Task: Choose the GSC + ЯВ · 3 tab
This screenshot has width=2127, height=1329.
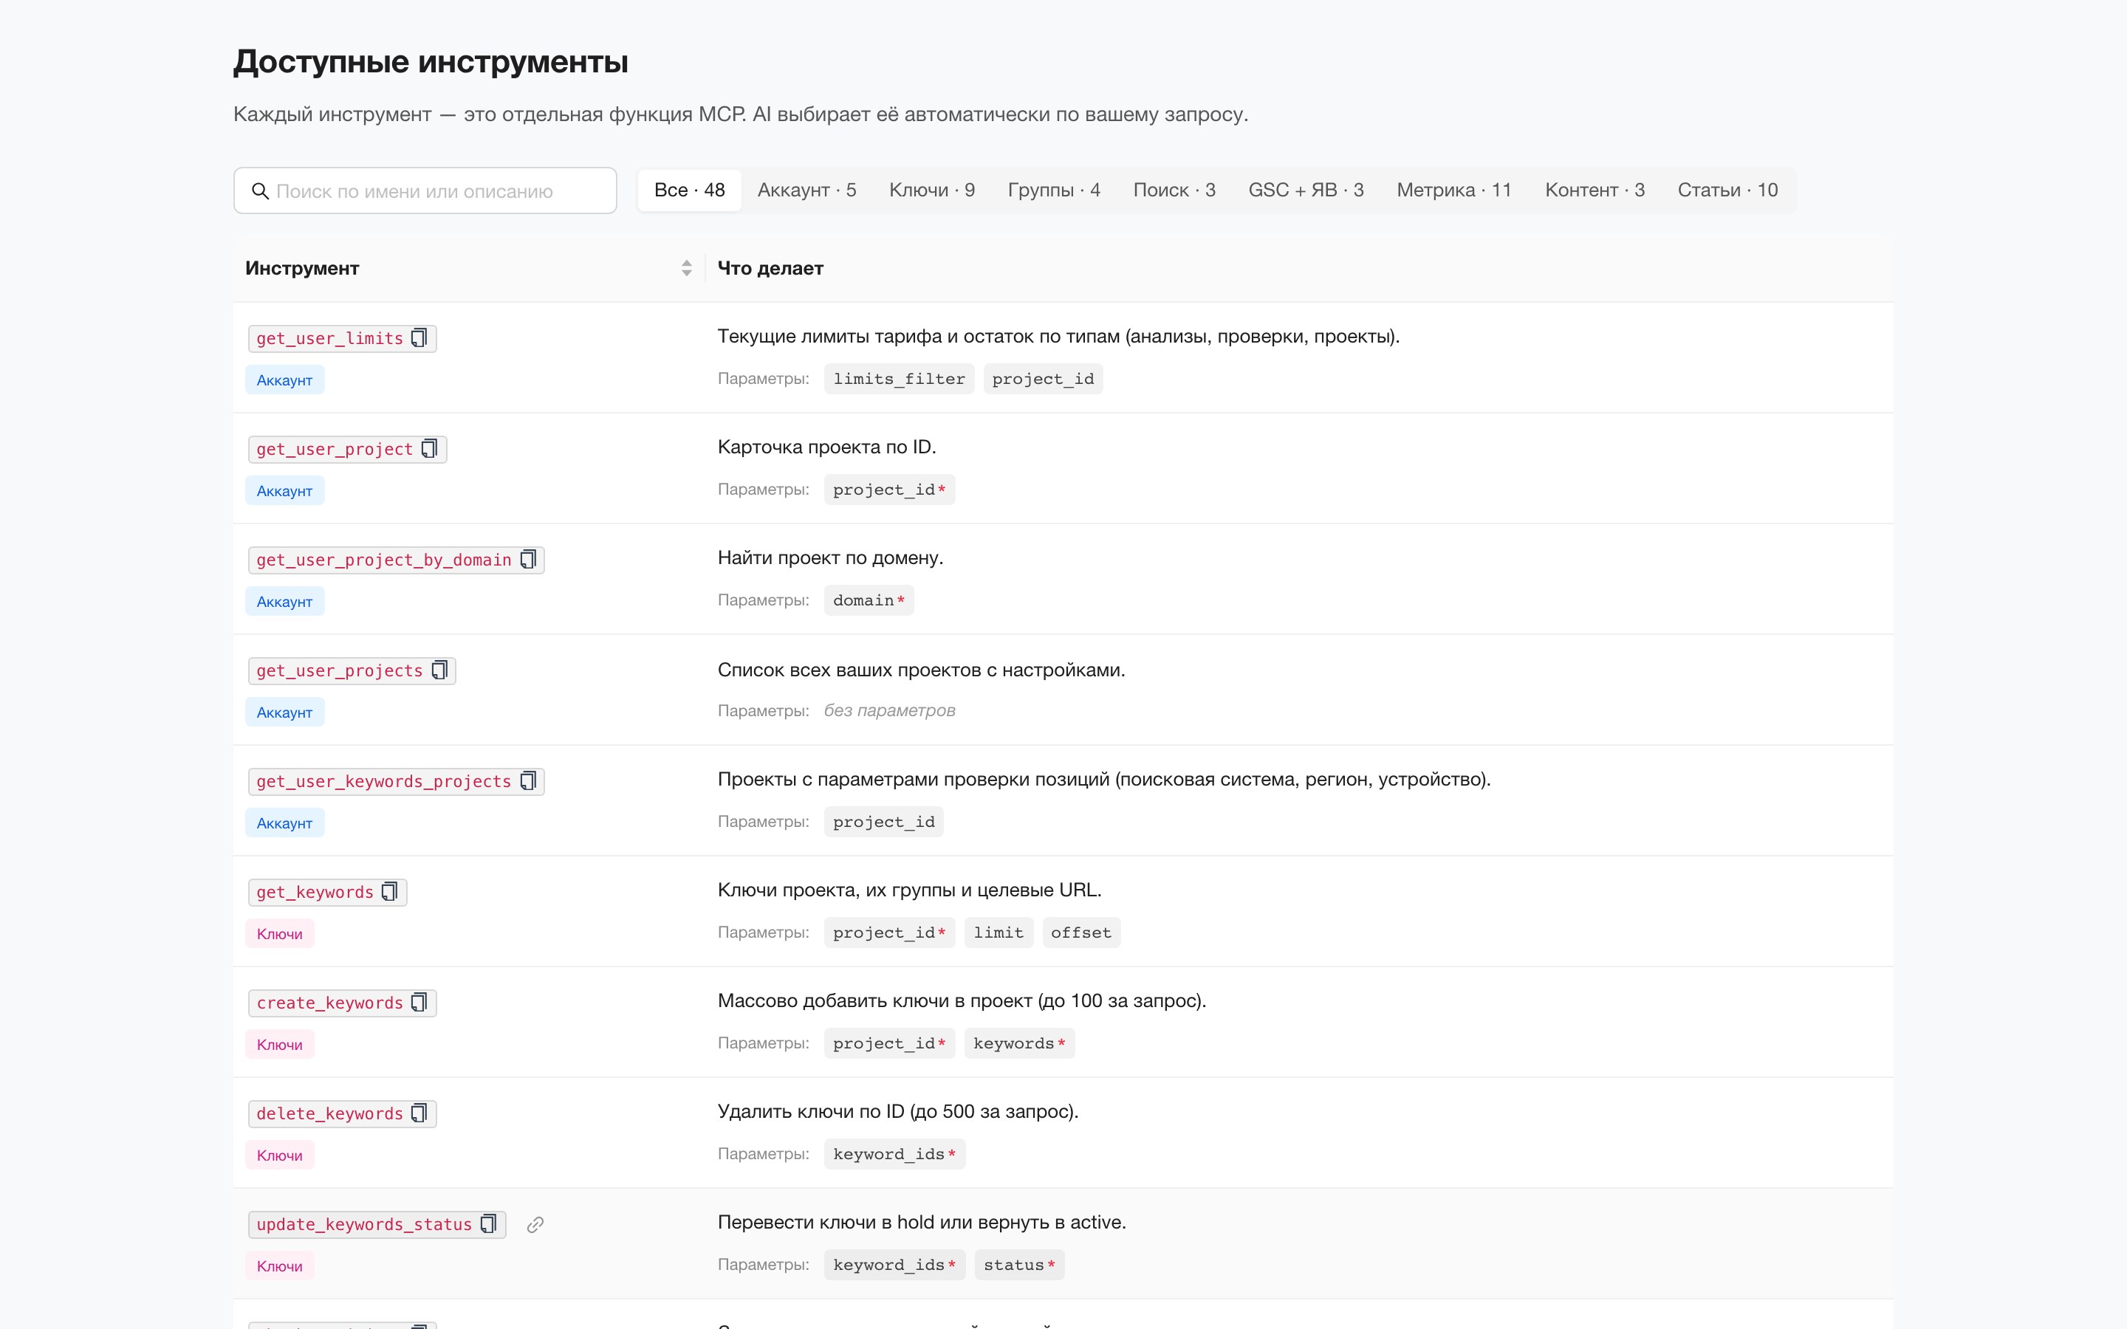Action: tap(1306, 190)
